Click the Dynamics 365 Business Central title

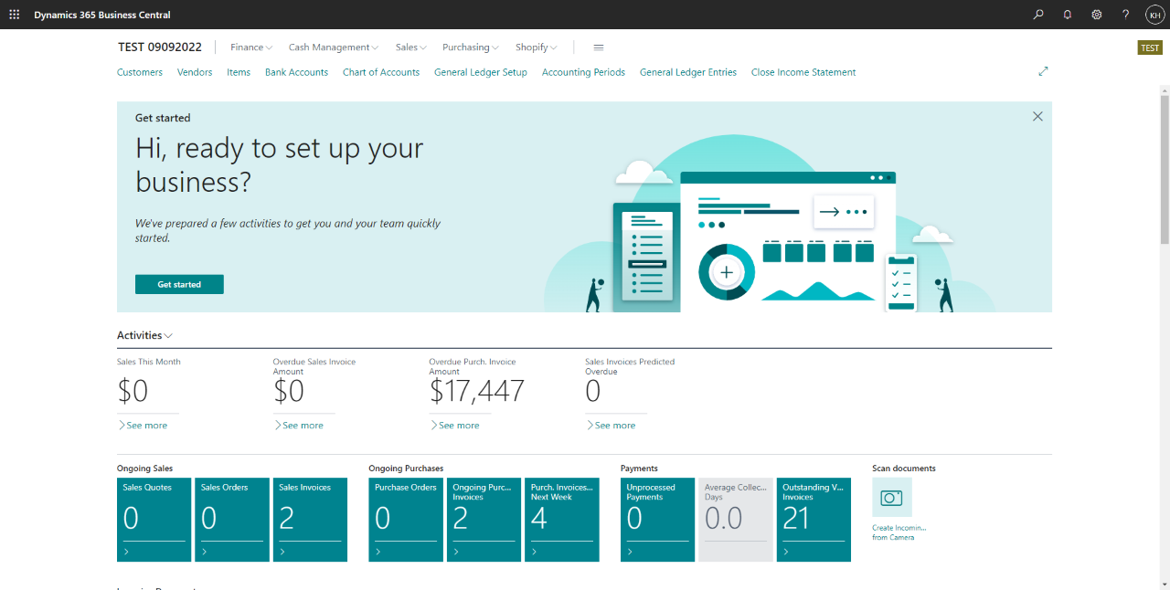[x=102, y=15]
